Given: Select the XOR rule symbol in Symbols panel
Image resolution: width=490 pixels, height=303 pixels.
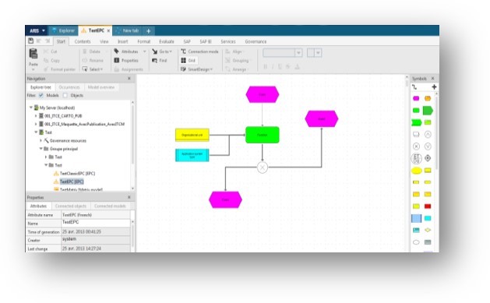Looking at the screenshot, I should [416, 146].
